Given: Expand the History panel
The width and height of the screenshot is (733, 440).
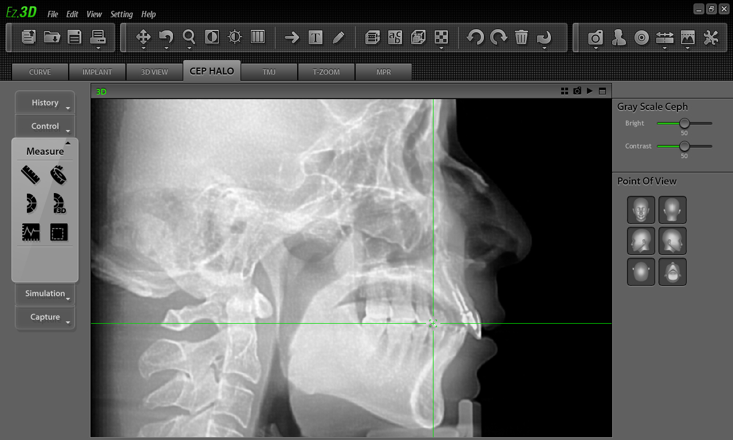Looking at the screenshot, I should [x=45, y=103].
